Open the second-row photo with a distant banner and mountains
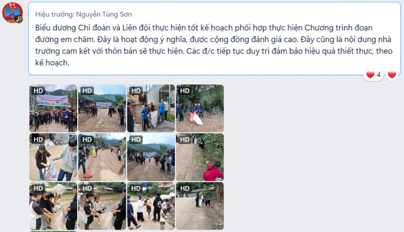404x232 pixels. click(x=151, y=157)
